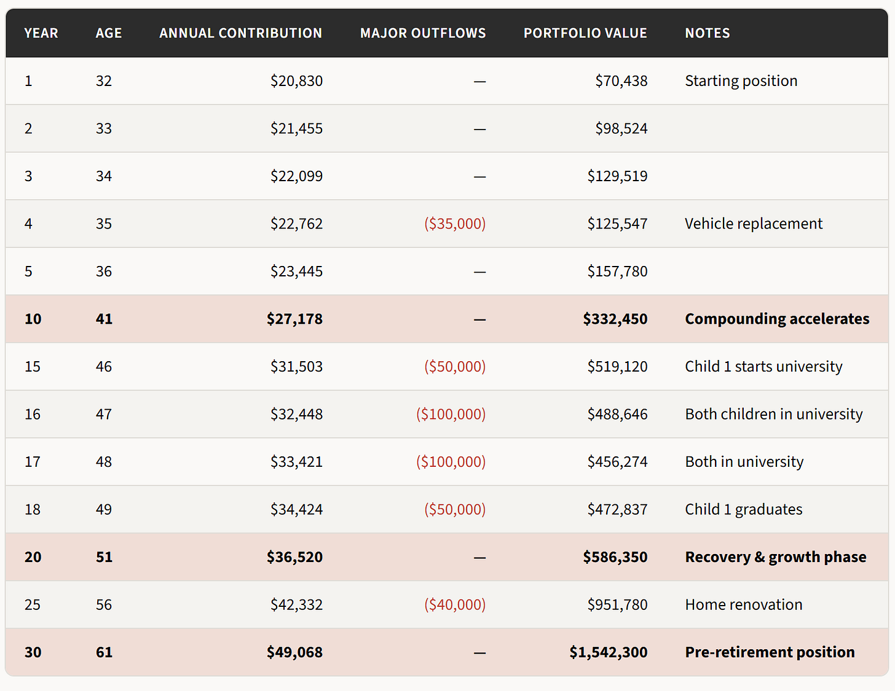Select the $20,830 annual contribution cell
Image resolution: width=895 pixels, height=691 pixels.
296,81
